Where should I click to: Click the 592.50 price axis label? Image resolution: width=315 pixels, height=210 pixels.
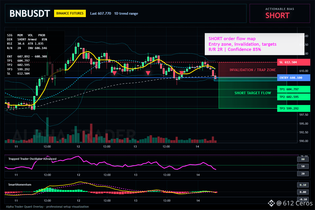point(303,132)
